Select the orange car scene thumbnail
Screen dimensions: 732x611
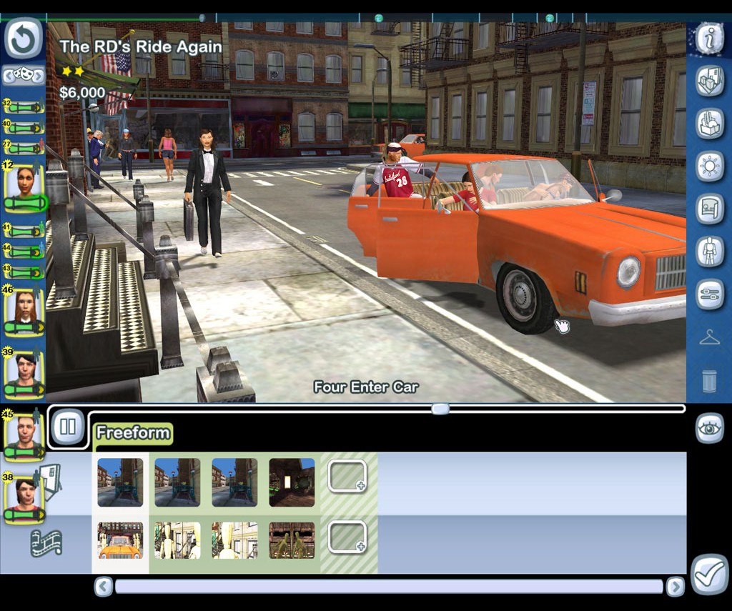coord(120,540)
